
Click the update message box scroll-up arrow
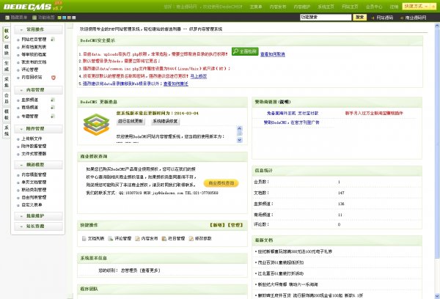pyautogui.click(x=239, y=129)
